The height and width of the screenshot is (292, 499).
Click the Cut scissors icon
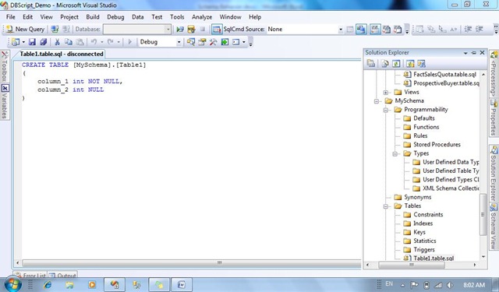[x=57, y=42]
